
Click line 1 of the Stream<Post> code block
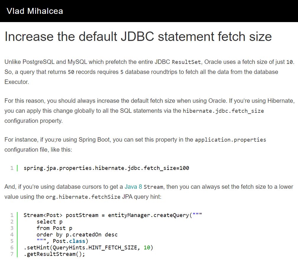point(113,215)
